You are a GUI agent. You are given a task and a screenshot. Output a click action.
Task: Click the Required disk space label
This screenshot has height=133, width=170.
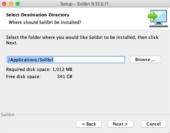(x=28, y=70)
